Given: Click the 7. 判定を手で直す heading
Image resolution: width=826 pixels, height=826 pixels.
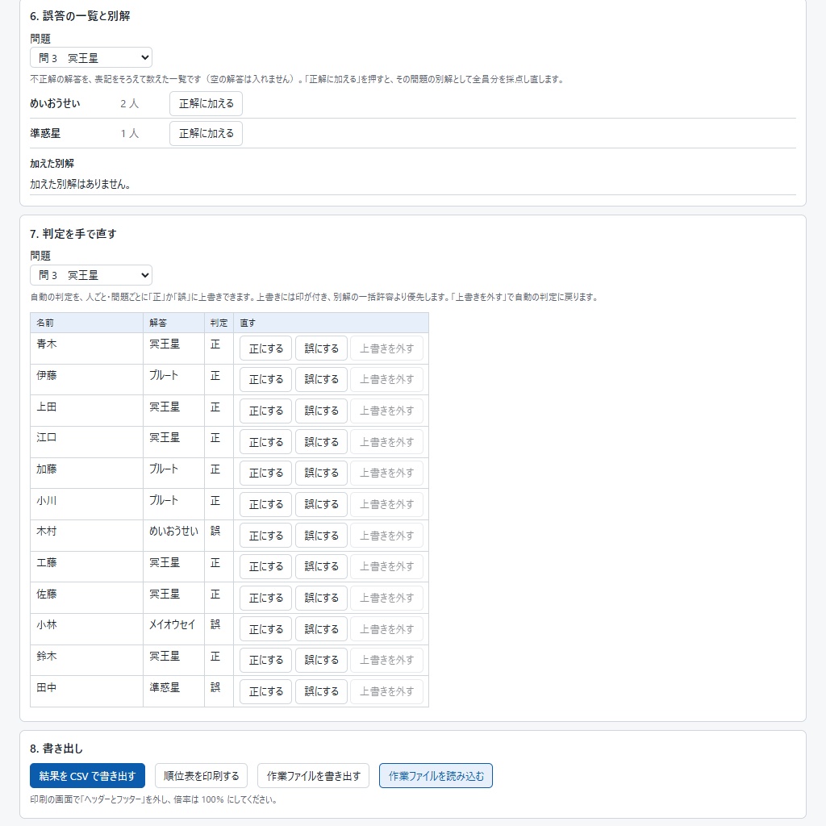Looking at the screenshot, I should [73, 233].
